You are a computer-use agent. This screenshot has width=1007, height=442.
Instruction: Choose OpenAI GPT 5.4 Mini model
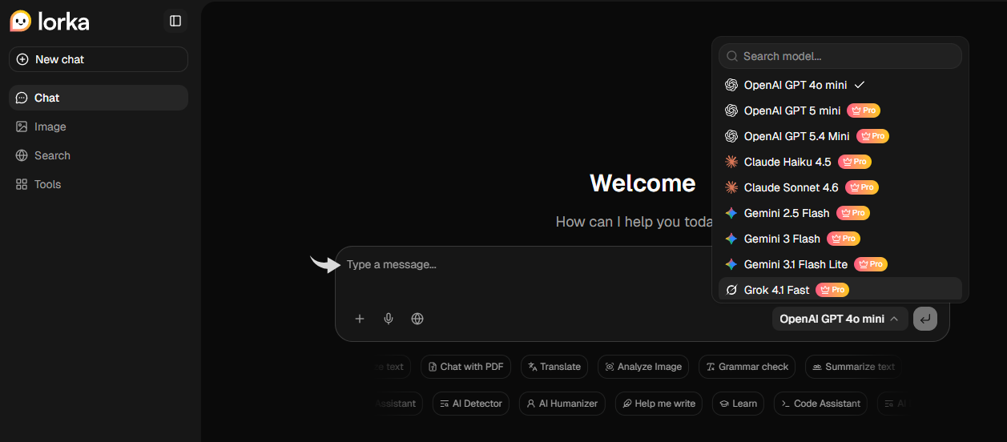pos(840,136)
